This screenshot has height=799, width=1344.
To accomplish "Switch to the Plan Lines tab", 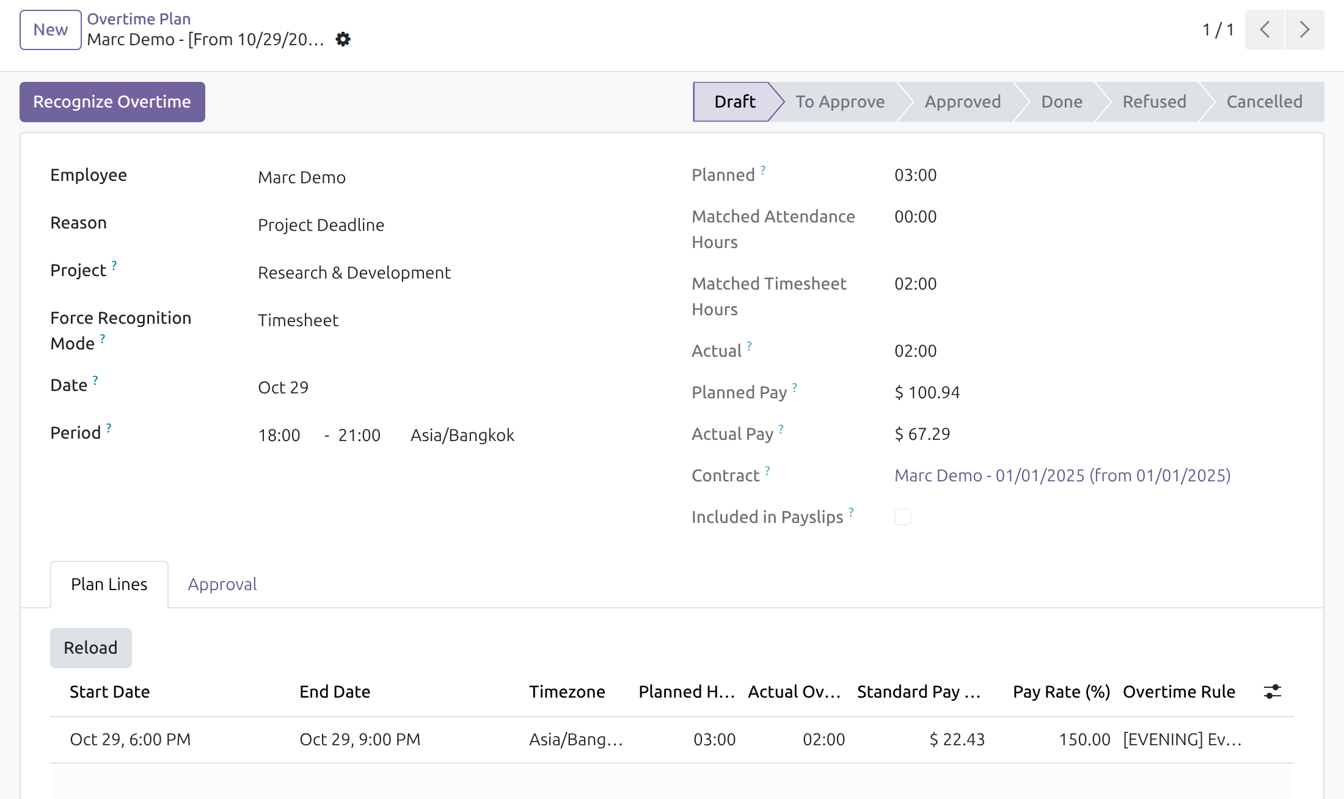I will (x=109, y=585).
